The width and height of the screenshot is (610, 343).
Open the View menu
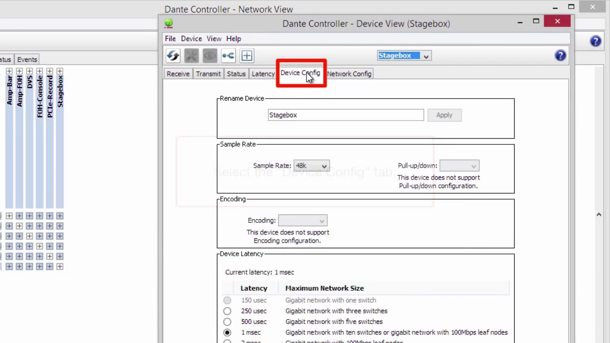(x=214, y=39)
